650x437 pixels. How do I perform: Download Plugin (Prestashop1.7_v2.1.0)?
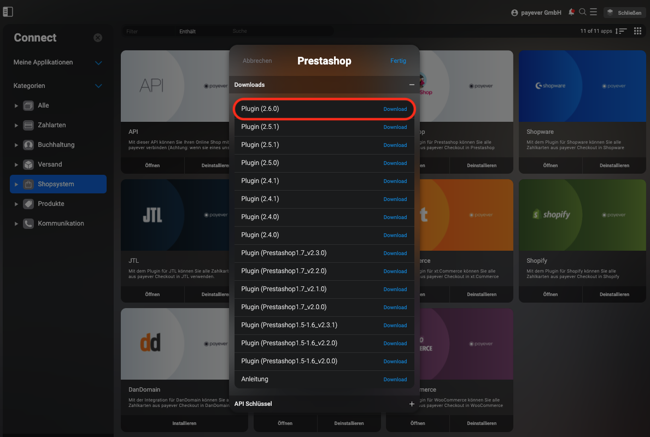tap(395, 289)
